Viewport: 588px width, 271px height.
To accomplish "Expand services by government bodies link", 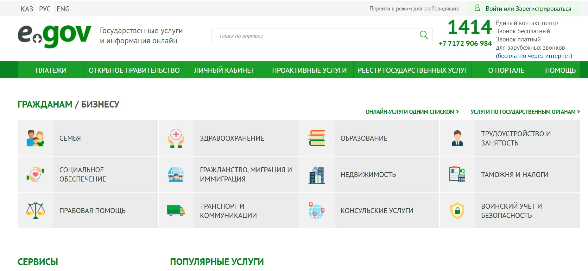I will click(525, 112).
